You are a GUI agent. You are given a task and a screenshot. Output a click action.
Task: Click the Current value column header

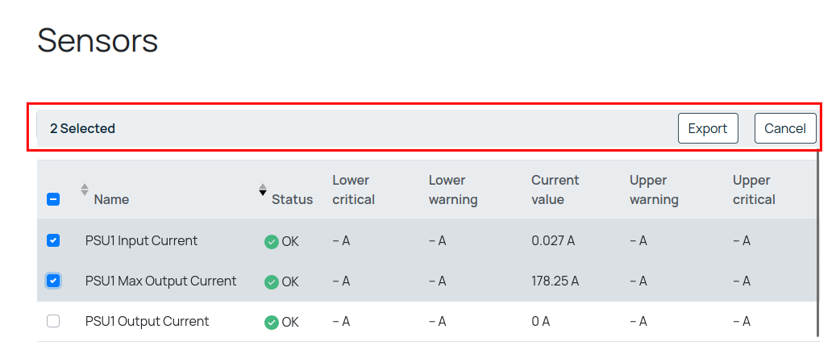[x=555, y=190]
